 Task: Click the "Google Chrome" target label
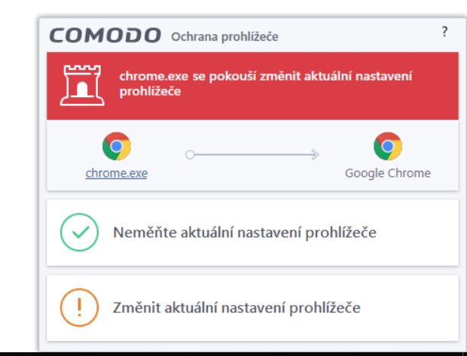[x=388, y=173]
